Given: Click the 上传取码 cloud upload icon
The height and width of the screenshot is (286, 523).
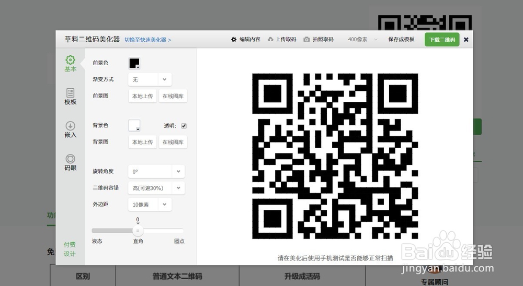Looking at the screenshot, I should pos(270,39).
